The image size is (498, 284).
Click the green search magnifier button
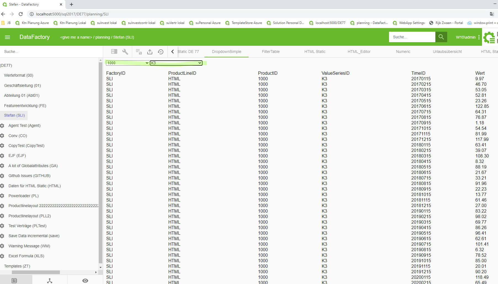point(441,37)
